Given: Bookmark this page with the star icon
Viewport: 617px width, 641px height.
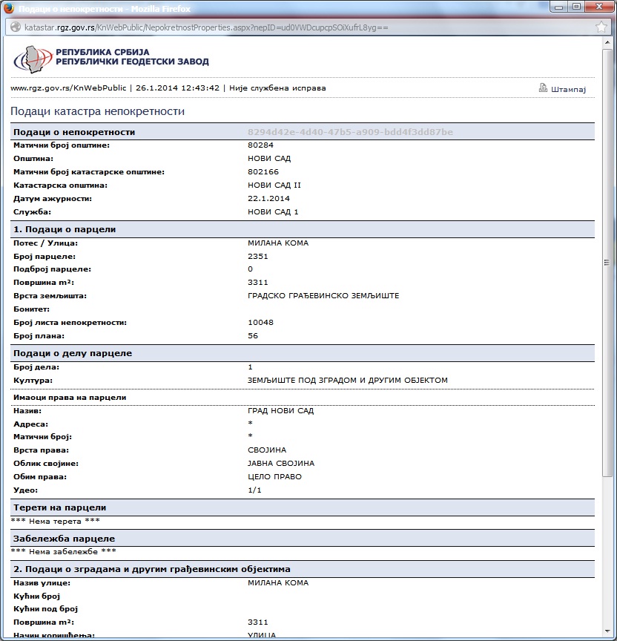Looking at the screenshot, I should [x=601, y=27].
